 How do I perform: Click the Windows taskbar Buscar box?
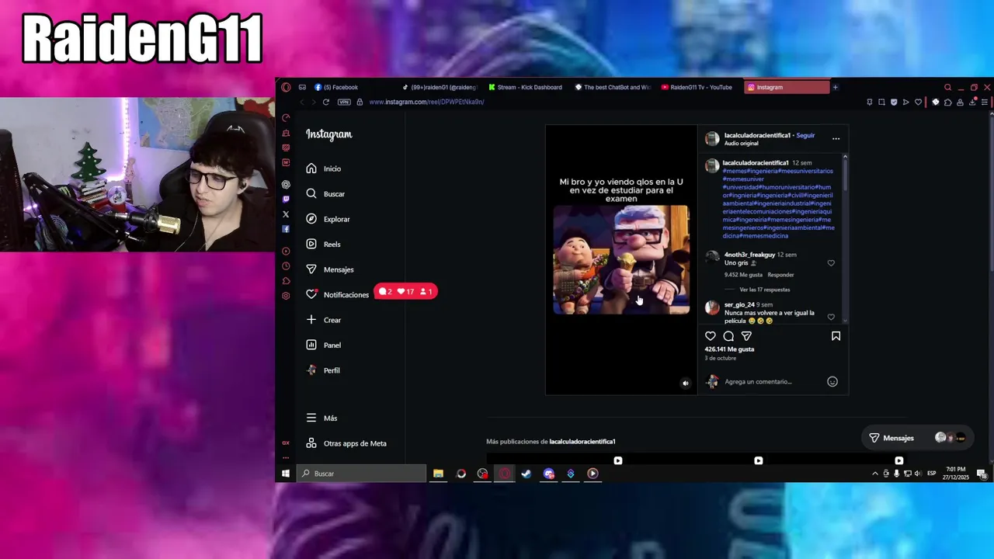(x=361, y=474)
